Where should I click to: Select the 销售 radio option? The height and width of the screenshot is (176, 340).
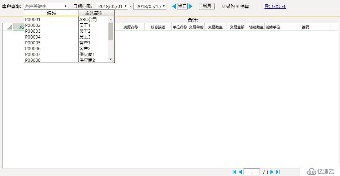coord(238,7)
